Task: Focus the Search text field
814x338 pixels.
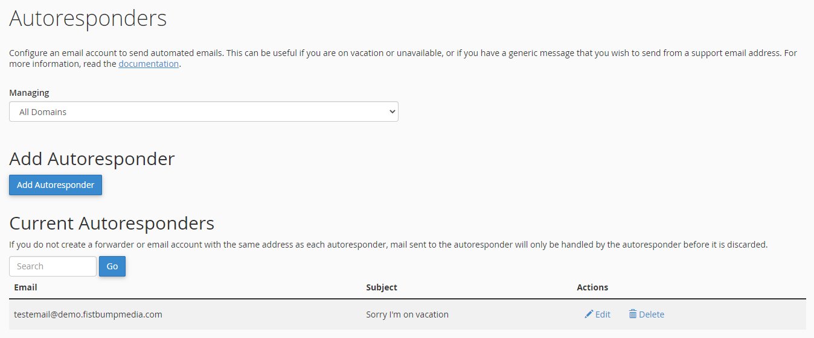Action: coord(53,266)
